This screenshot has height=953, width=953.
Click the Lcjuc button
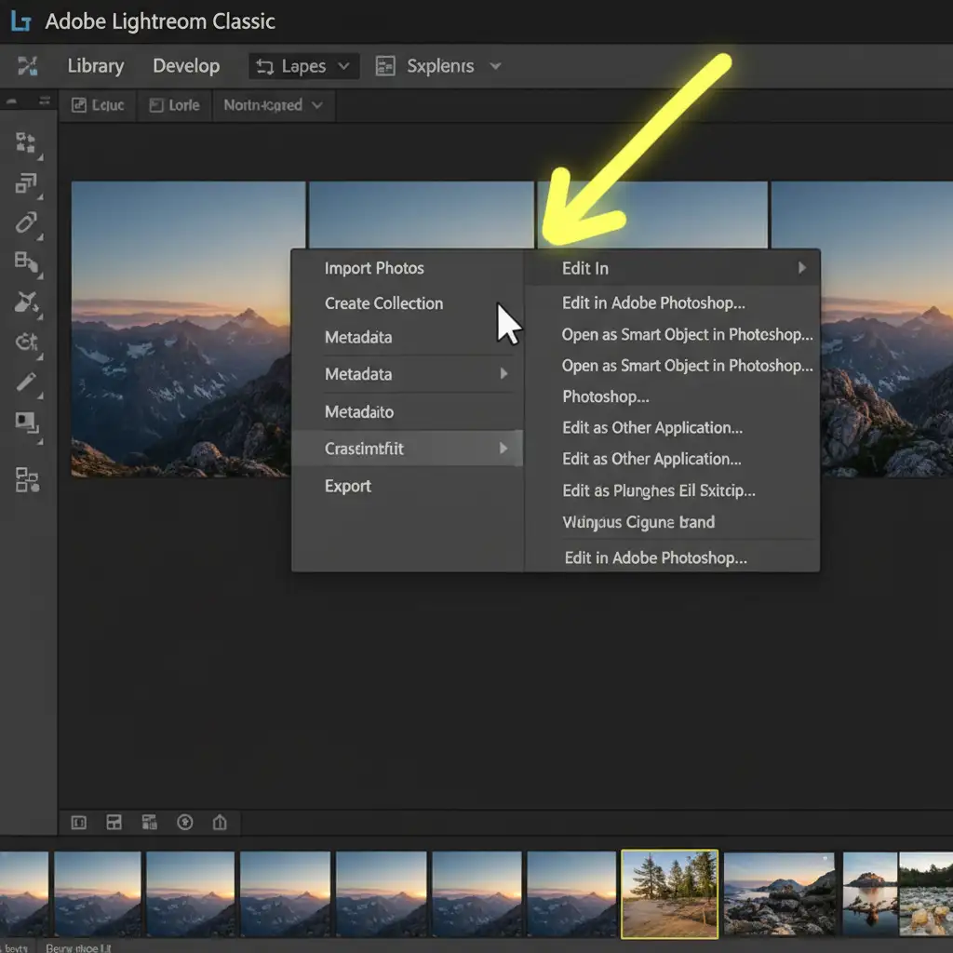point(98,105)
